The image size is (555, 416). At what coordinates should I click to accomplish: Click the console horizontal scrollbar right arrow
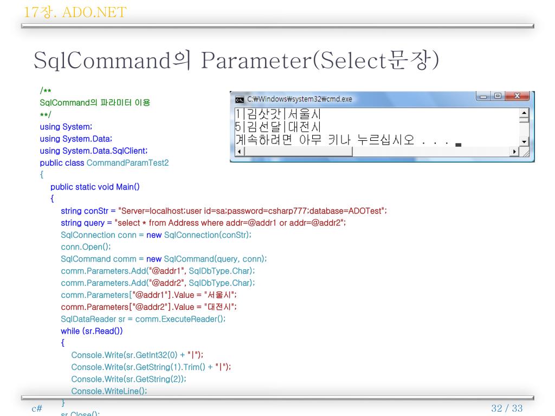pos(514,152)
